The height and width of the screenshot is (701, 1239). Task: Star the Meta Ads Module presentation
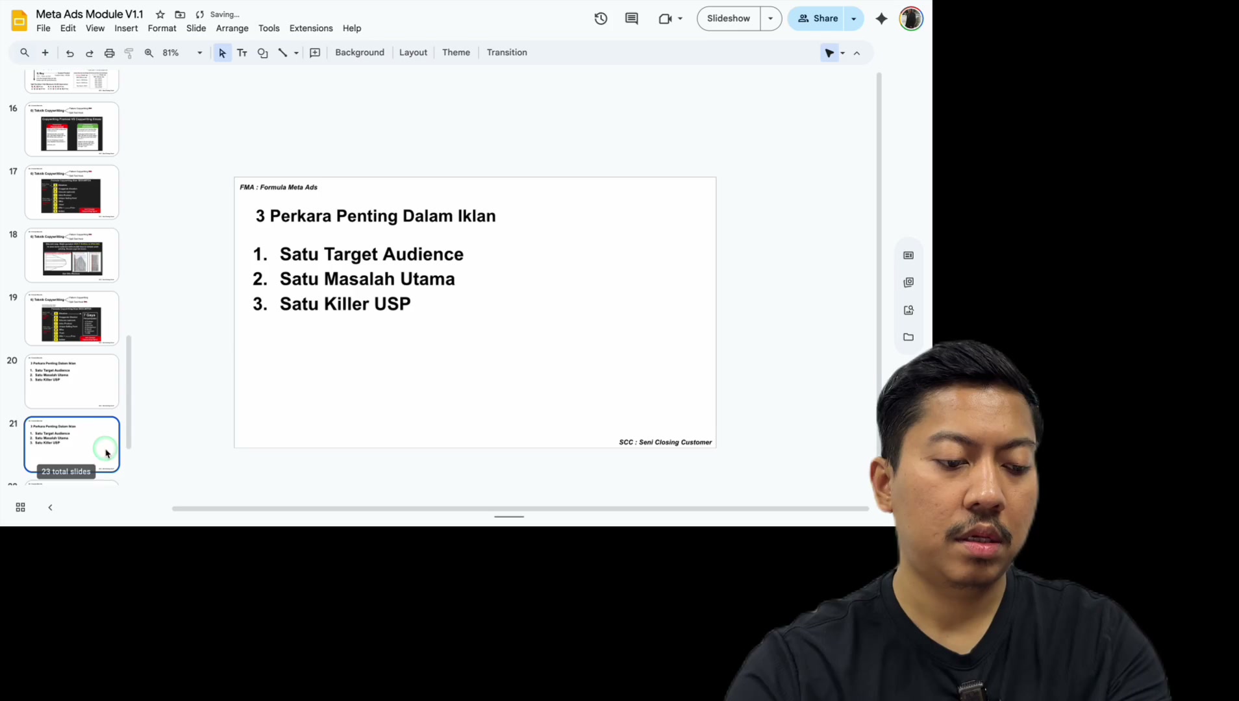pyautogui.click(x=160, y=14)
